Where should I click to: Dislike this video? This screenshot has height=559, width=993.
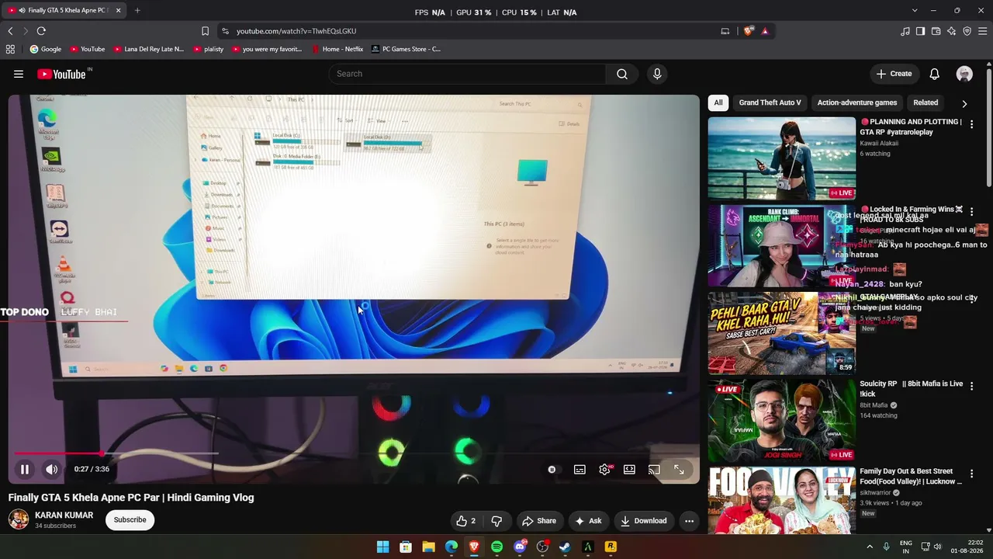tap(496, 521)
